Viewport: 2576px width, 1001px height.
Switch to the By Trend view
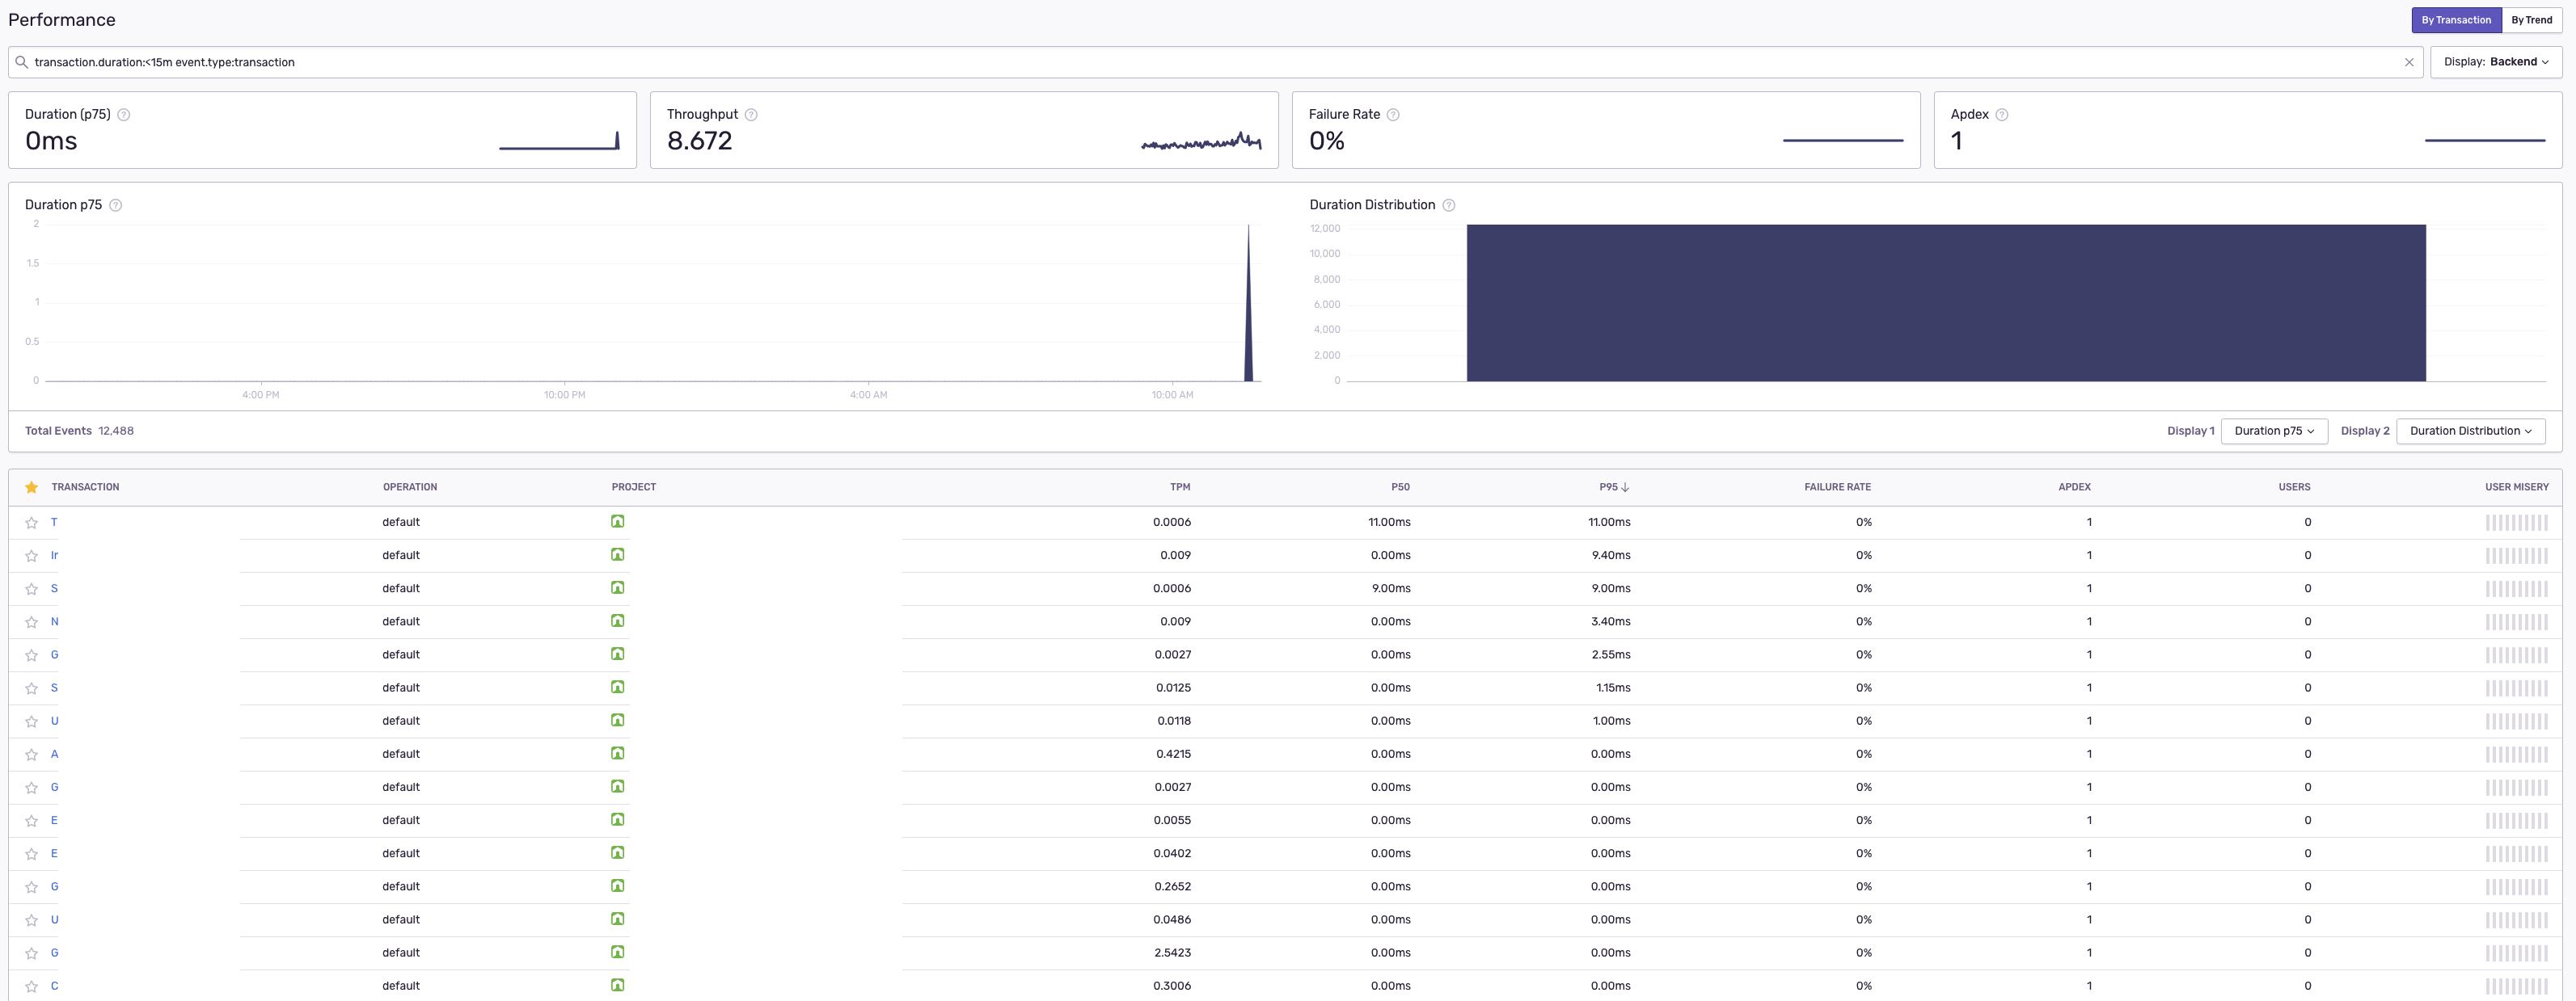pyautogui.click(x=2531, y=20)
